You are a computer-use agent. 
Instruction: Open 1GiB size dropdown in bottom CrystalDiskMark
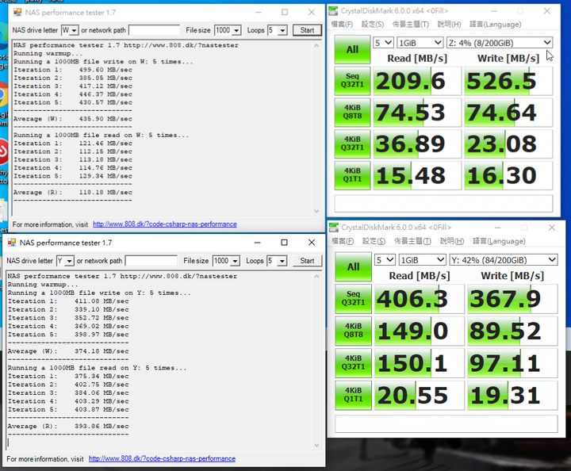click(x=422, y=260)
